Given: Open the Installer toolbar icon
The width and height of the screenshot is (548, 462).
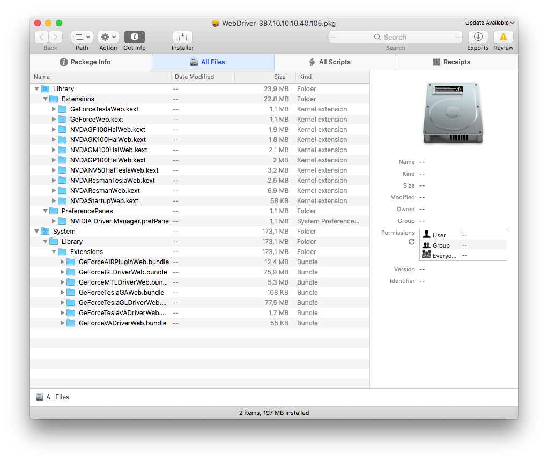Looking at the screenshot, I should [183, 36].
